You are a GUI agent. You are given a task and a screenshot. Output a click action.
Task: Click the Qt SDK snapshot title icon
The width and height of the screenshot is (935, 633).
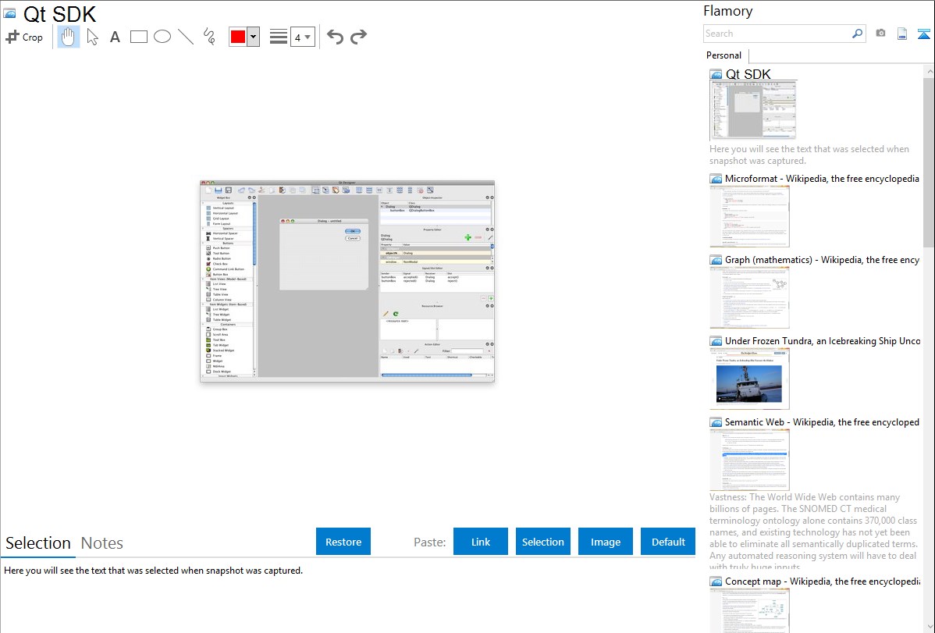click(9, 13)
